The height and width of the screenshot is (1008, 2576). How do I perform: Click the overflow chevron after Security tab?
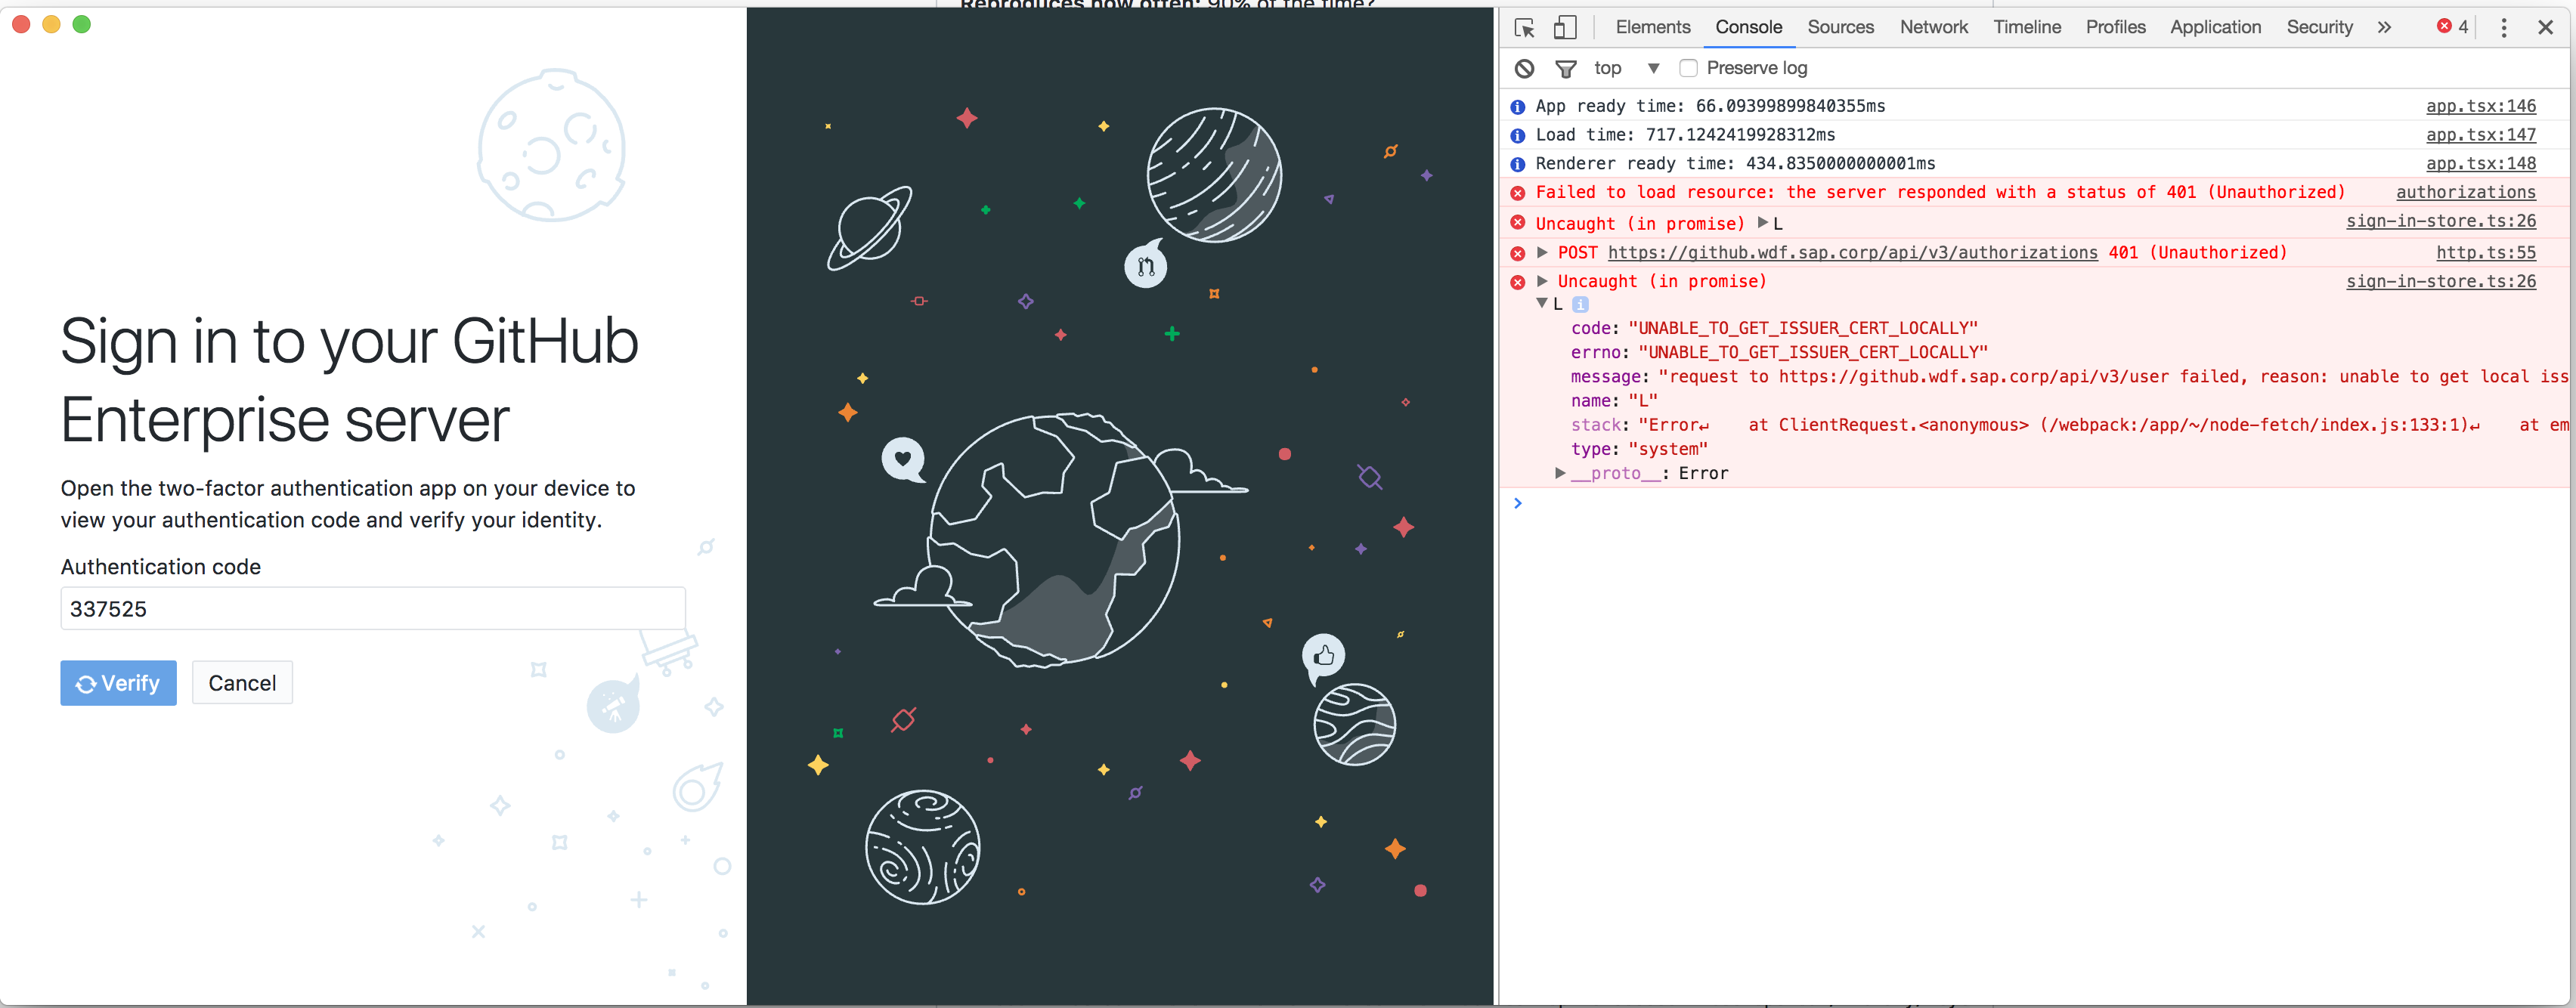tap(2384, 27)
